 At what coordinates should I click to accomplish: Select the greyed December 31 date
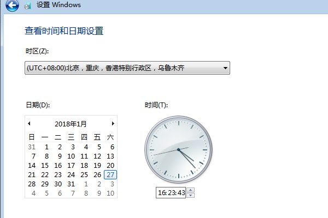coord(32,147)
